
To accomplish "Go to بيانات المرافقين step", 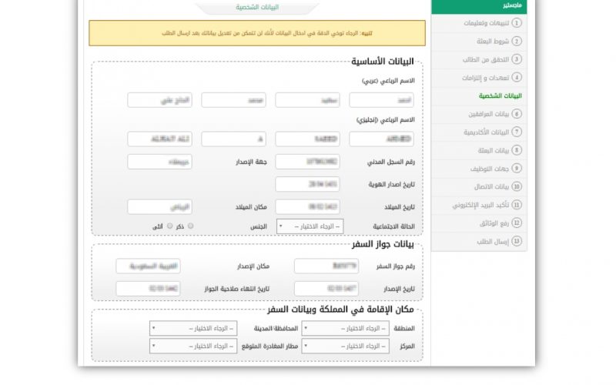I will (x=479, y=114).
